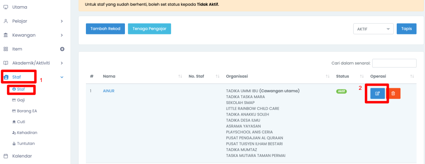Click the Tuntutan submenu icon
Image resolution: width=425 pixels, height=164 pixels.
click(x=14, y=143)
